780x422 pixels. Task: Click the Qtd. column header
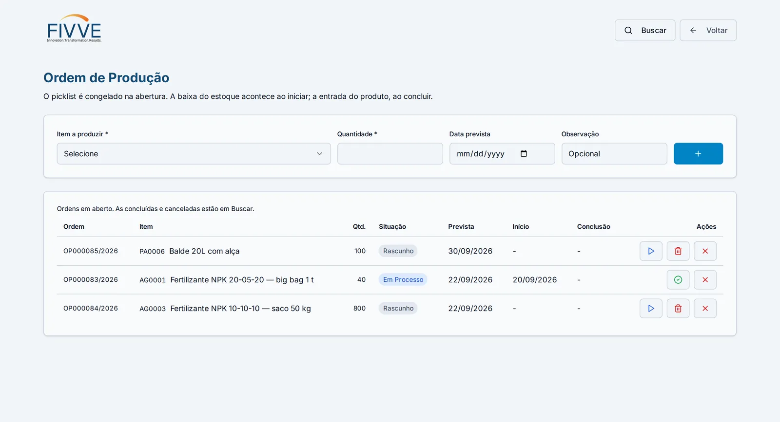[359, 227]
